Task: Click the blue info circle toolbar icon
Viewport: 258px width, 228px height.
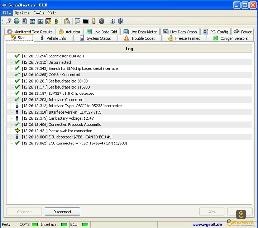Action: coord(112,21)
